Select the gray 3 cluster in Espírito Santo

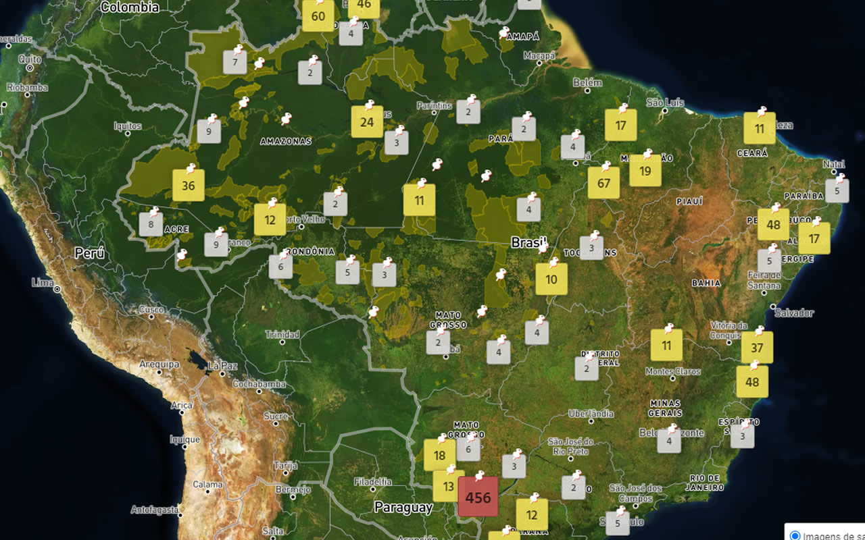pyautogui.click(x=743, y=436)
